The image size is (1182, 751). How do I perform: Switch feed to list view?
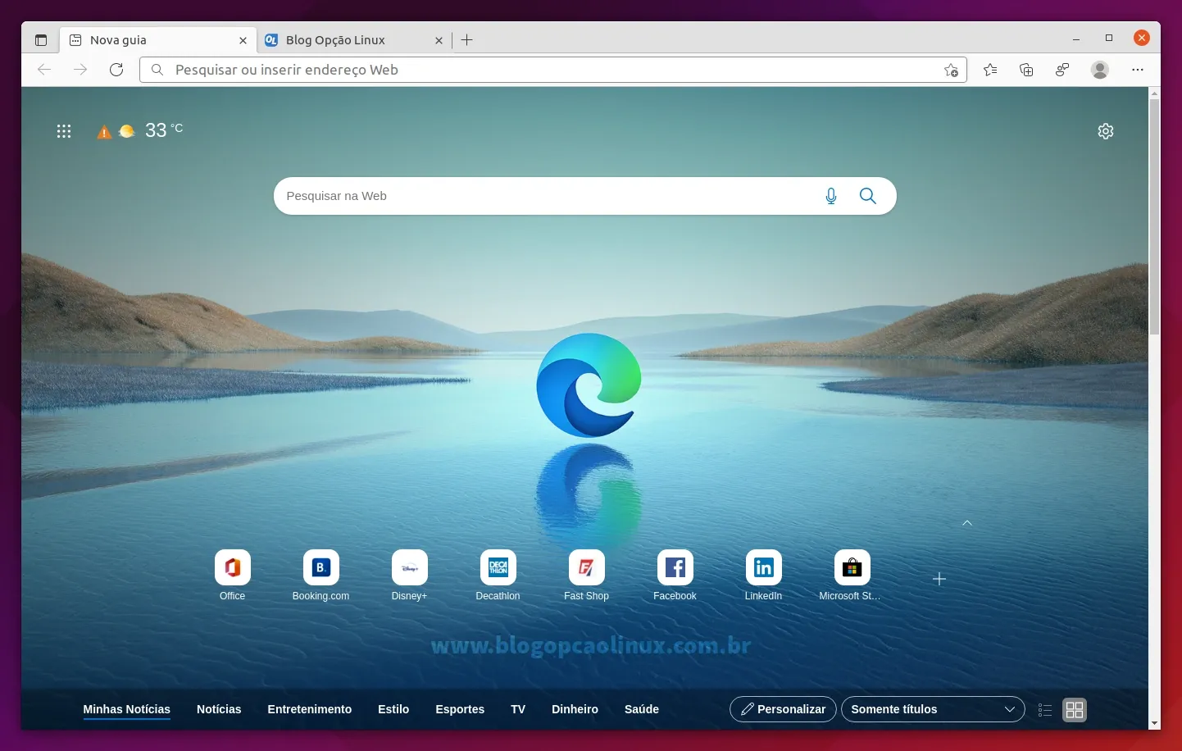coord(1045,710)
